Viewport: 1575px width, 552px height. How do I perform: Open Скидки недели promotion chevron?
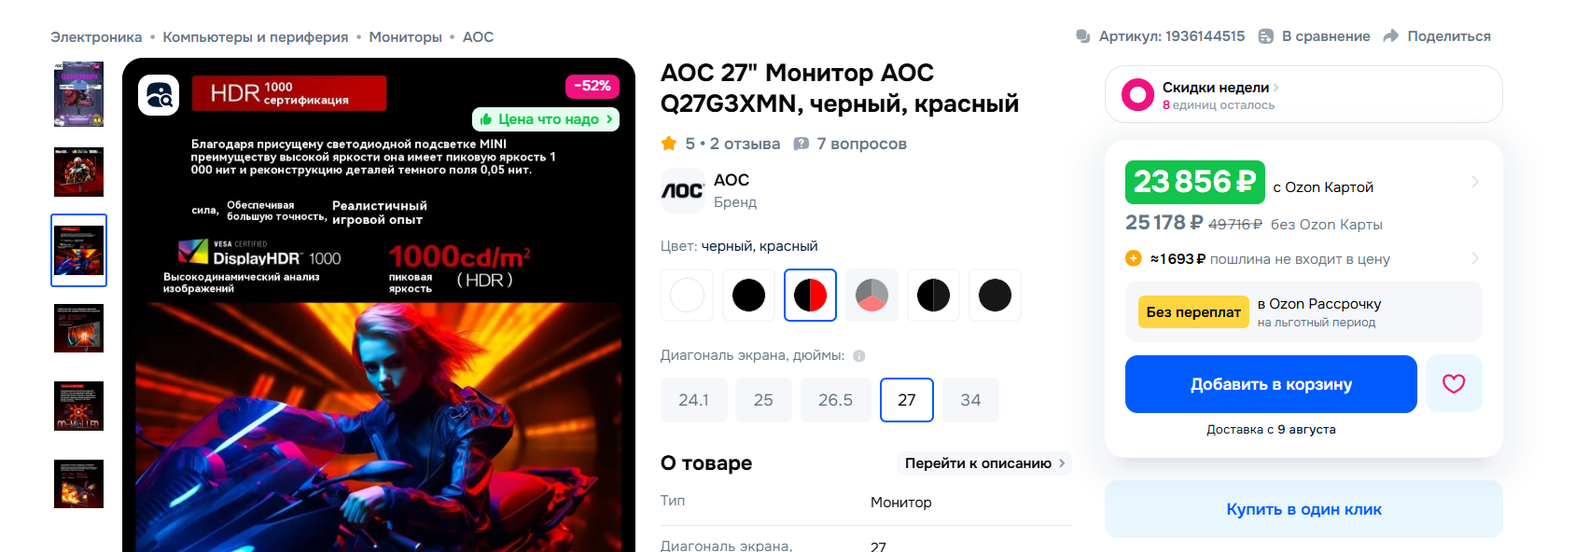coord(1276,88)
